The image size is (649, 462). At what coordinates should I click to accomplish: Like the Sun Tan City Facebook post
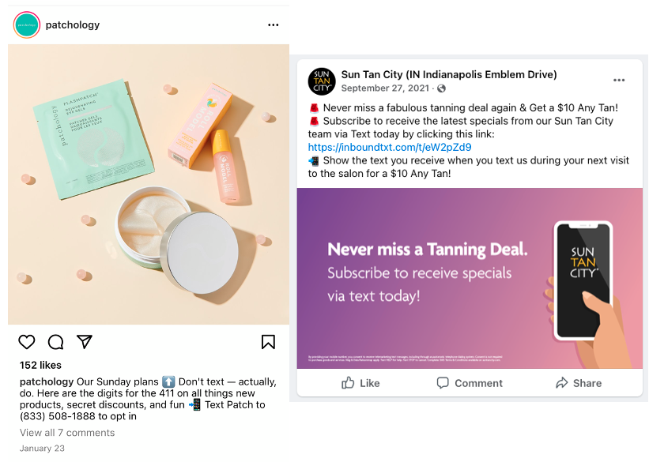360,383
